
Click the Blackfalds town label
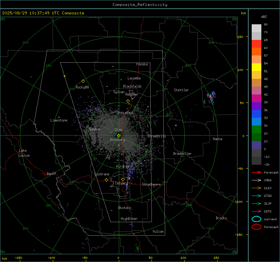[132, 86]
